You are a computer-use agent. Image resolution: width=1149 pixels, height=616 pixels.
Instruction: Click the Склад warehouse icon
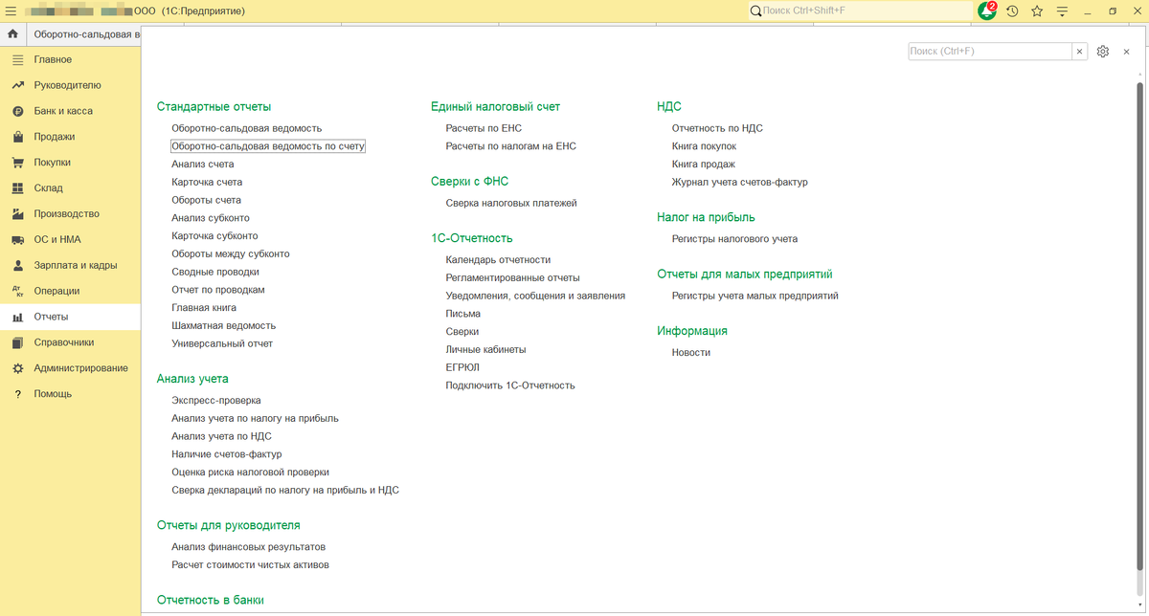[x=17, y=188]
